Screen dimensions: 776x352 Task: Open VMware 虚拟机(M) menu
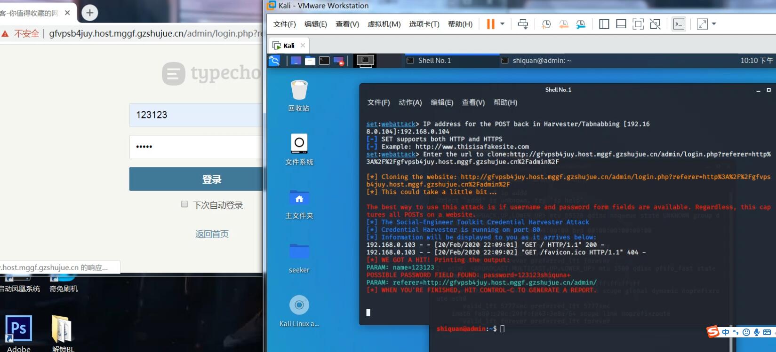(x=384, y=24)
